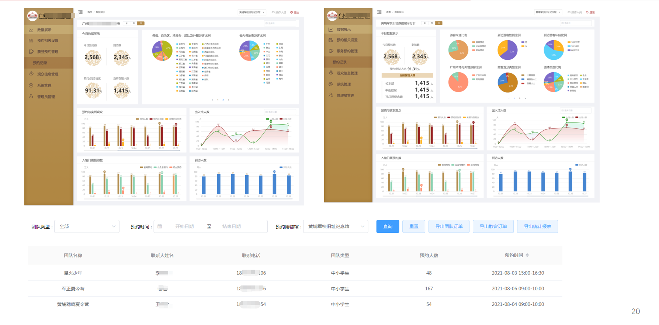Sort table by 预约时间 column arrows

pos(527,255)
